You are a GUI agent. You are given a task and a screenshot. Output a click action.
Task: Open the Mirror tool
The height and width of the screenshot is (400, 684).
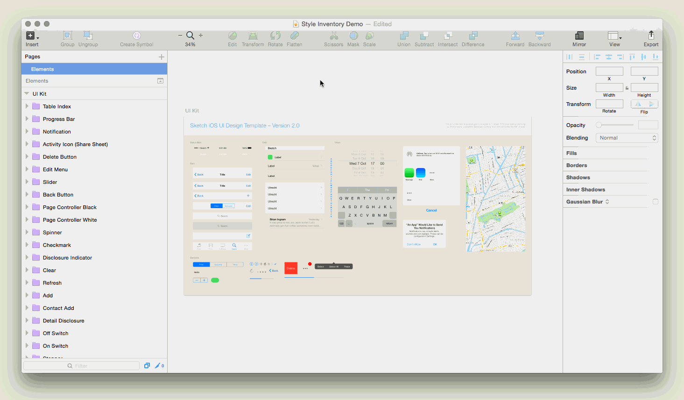[x=579, y=35]
